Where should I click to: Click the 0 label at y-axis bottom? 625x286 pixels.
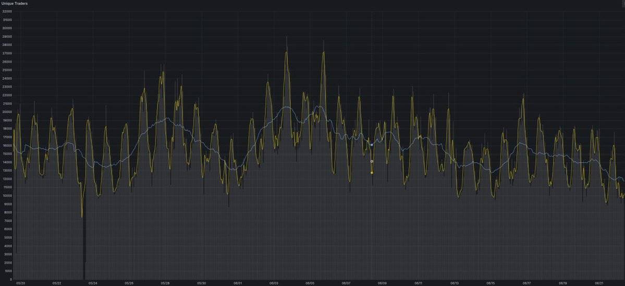click(10, 279)
